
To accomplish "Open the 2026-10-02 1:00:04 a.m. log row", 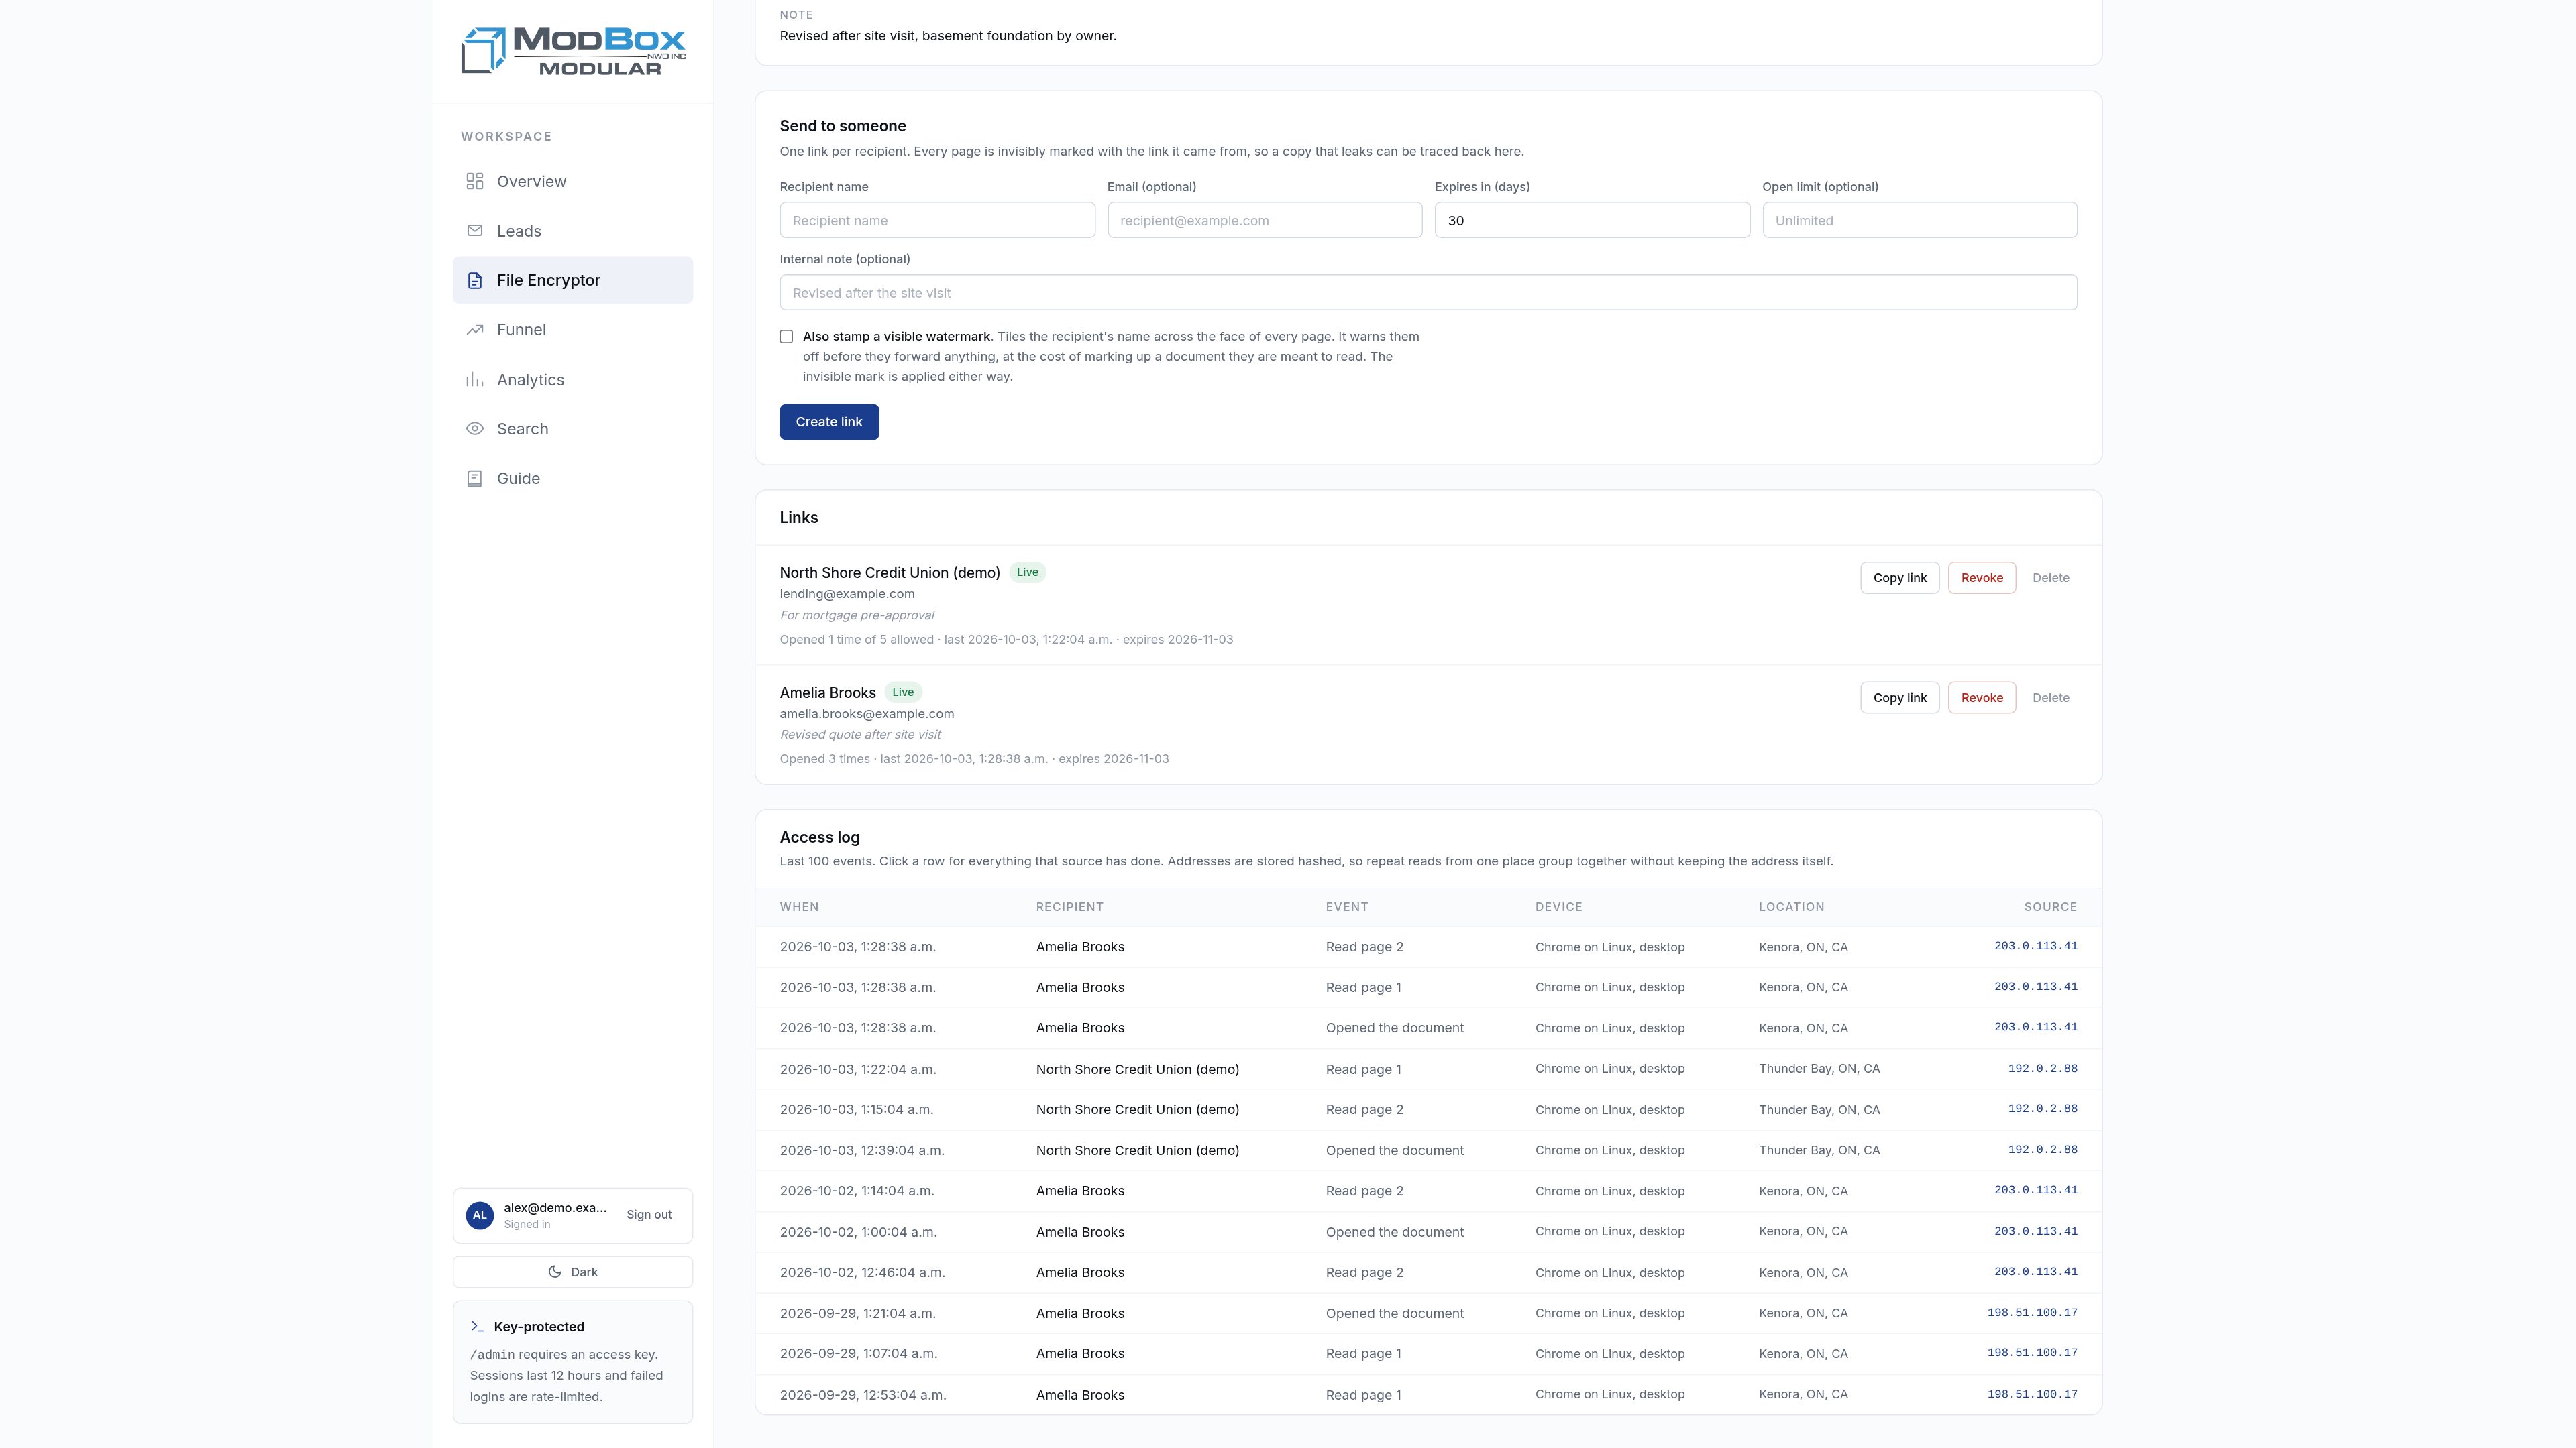I will [1428, 1232].
